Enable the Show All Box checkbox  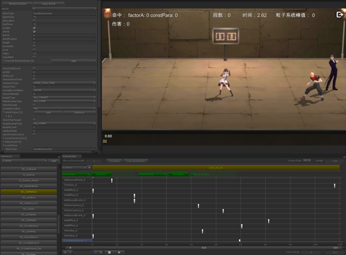[192, 174]
